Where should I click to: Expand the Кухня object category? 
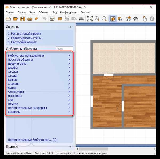tap(12, 88)
